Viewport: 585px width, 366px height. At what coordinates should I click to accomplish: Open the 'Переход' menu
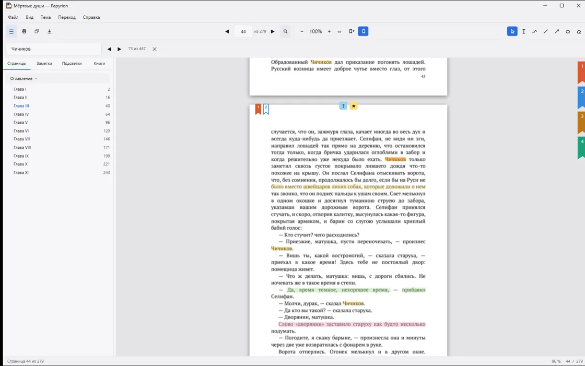[67, 17]
